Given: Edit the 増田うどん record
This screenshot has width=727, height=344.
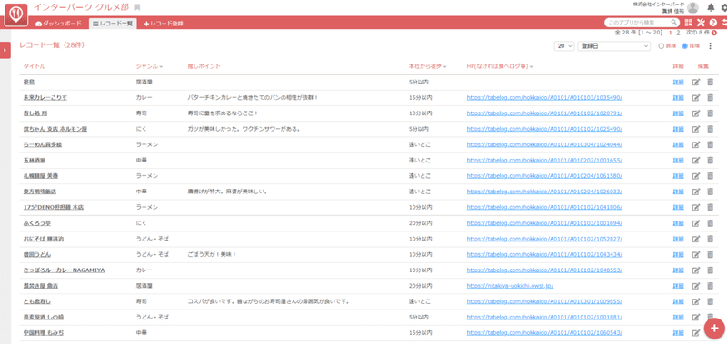Looking at the screenshot, I should coord(695,254).
